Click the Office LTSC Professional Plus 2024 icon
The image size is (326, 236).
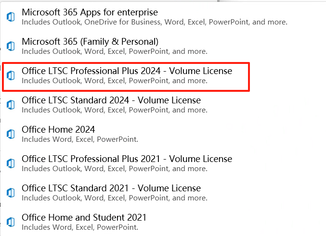10,76
